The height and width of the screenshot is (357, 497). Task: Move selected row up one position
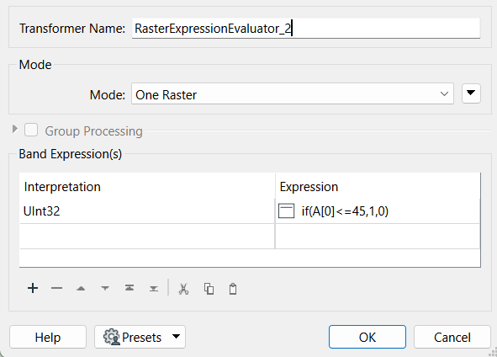point(81,289)
